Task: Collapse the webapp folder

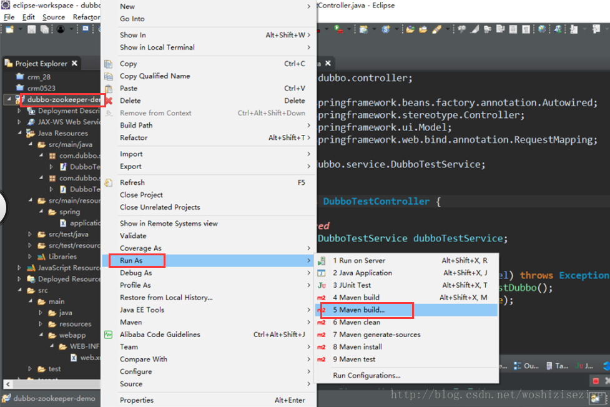Action: click(41, 335)
